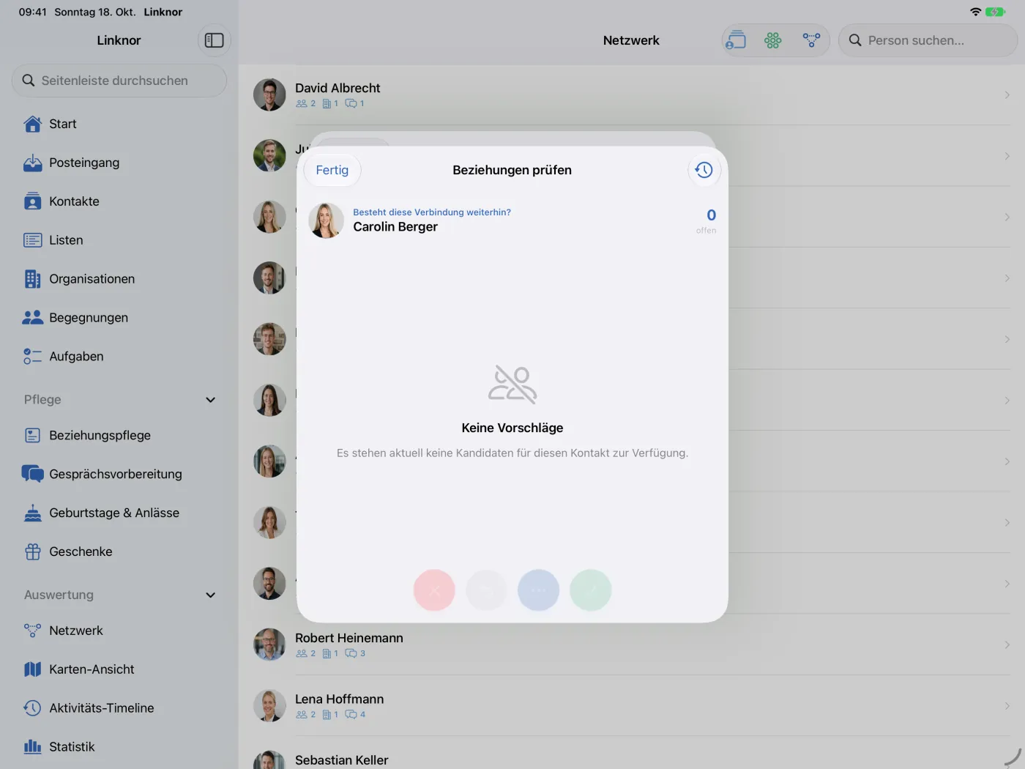
Task: Click the red X reject button
Action: click(x=434, y=590)
